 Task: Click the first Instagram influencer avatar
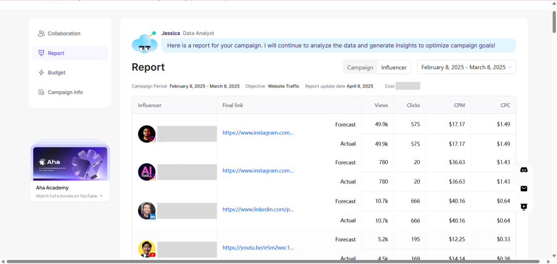(146, 134)
